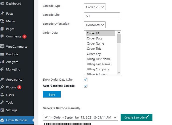
Task: Click the Tools wrench icon
Action: coord(2,102)
